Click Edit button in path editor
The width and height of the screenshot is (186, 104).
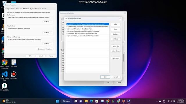coord(116,29)
